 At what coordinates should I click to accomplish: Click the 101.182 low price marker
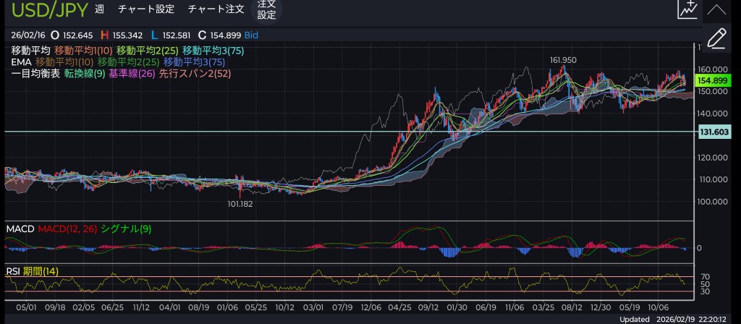(240, 204)
